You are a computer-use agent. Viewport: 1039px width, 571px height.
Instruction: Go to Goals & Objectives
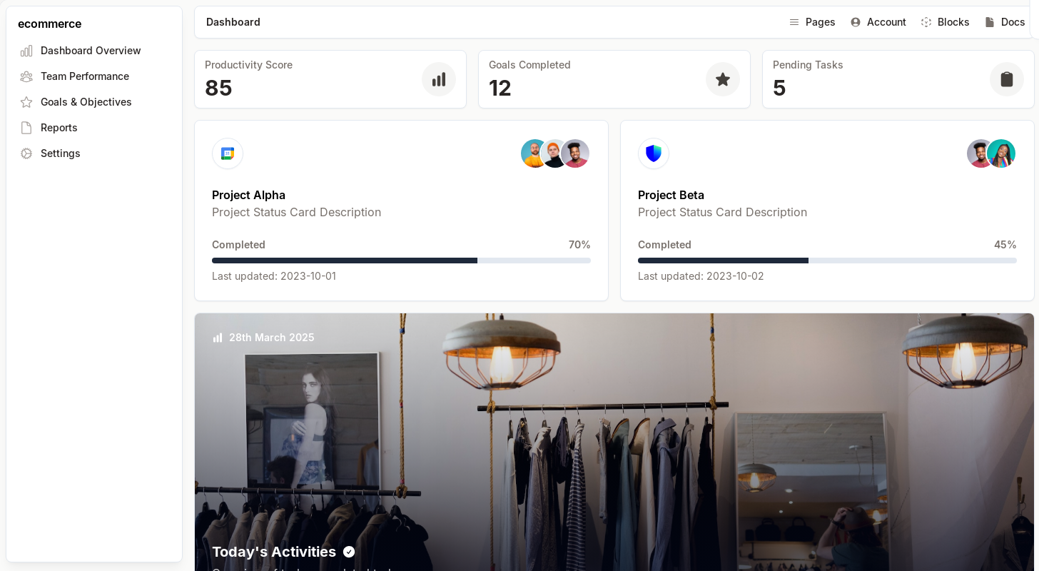pos(86,102)
